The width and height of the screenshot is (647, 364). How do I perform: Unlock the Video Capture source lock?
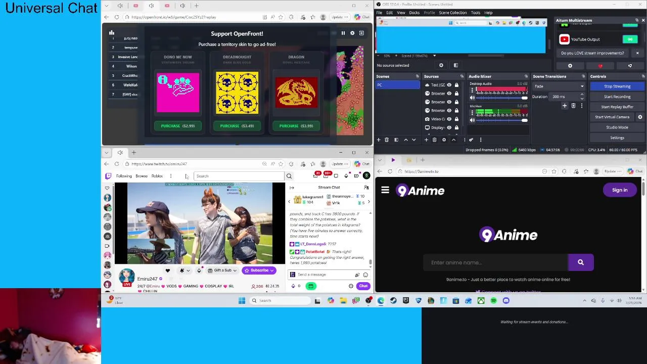pyautogui.click(x=456, y=119)
